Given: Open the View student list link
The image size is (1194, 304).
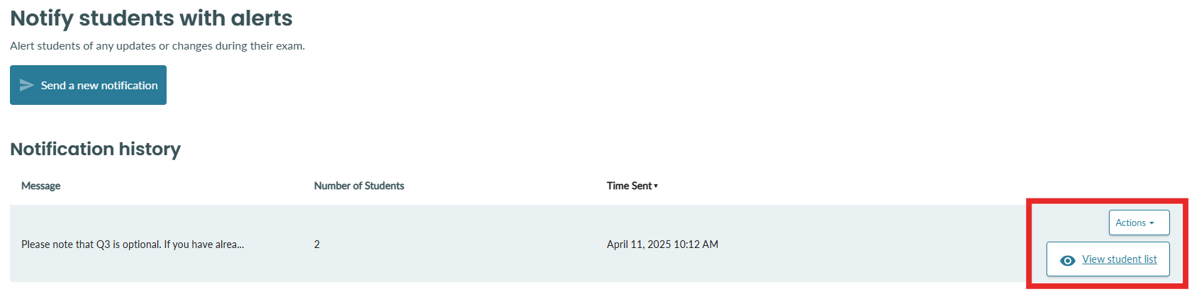Looking at the screenshot, I should [x=1119, y=259].
